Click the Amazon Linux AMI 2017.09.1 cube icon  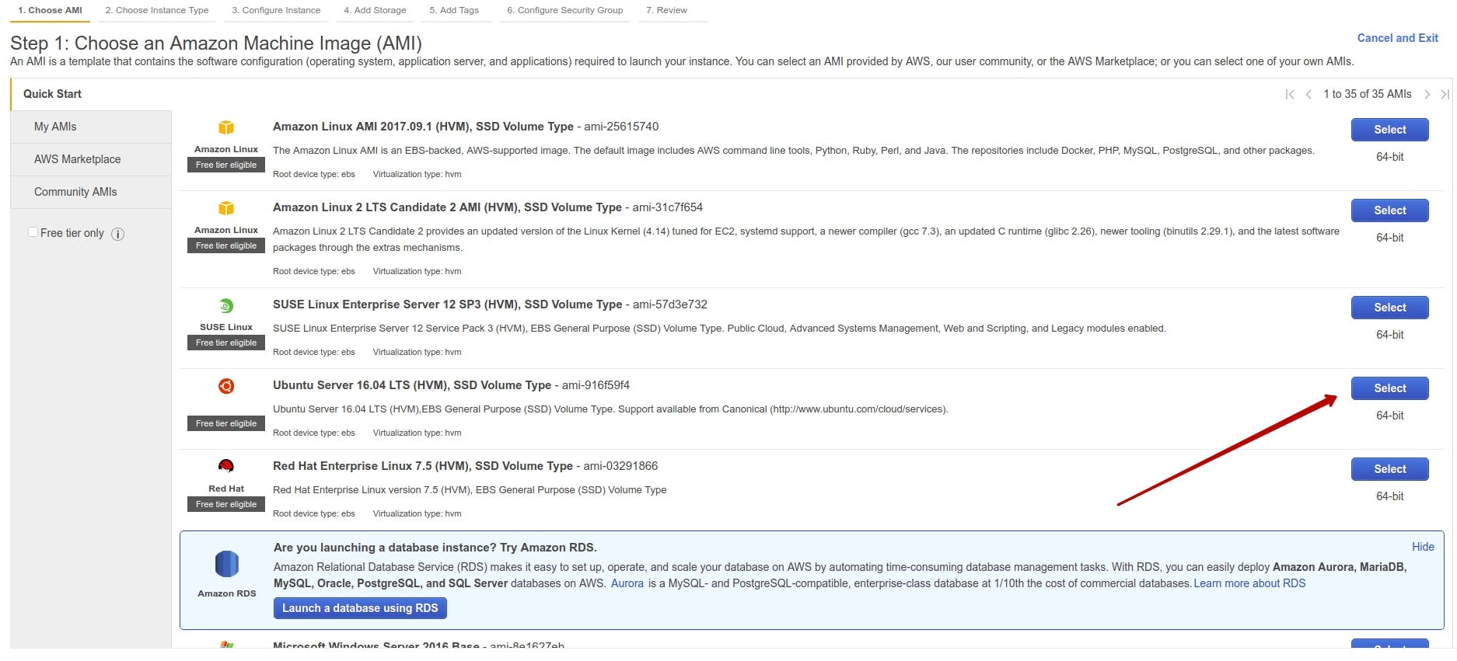pyautogui.click(x=226, y=127)
